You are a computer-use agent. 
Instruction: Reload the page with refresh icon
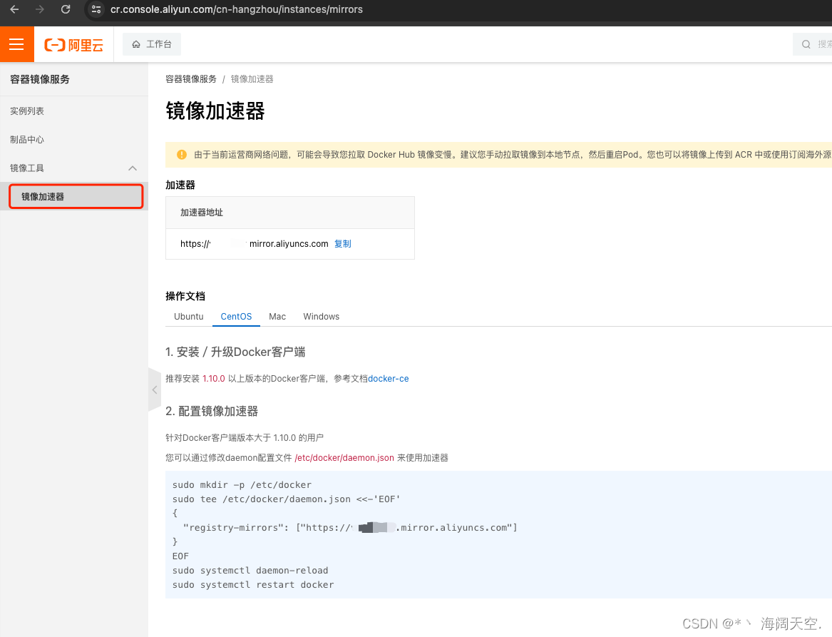coord(66,9)
